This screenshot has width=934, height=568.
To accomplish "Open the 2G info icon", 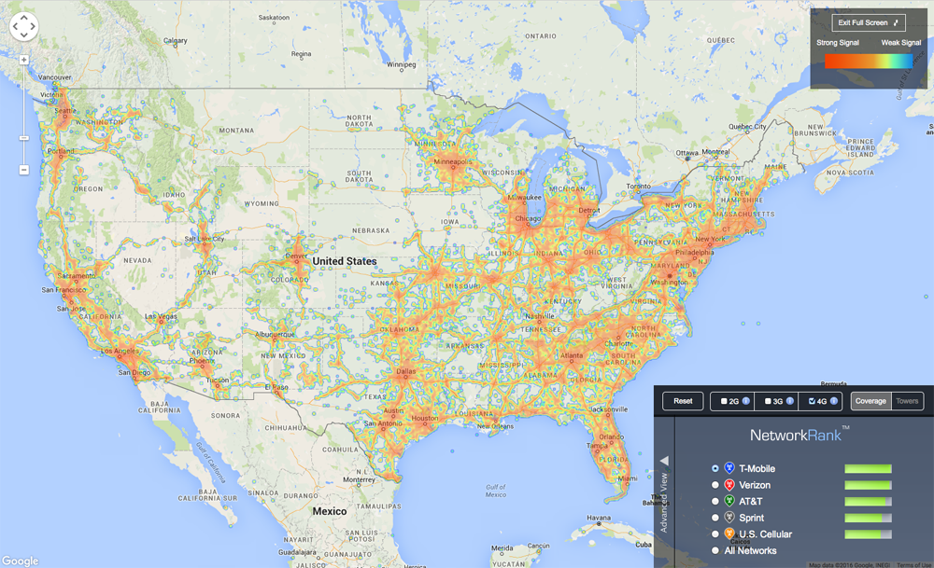I will (x=745, y=401).
